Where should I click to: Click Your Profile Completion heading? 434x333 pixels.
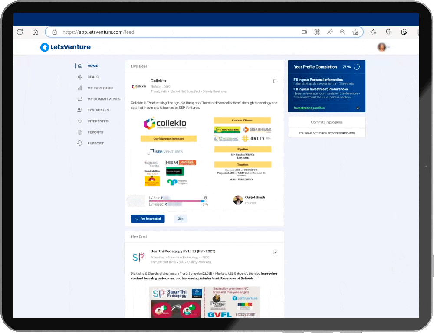(x=315, y=67)
